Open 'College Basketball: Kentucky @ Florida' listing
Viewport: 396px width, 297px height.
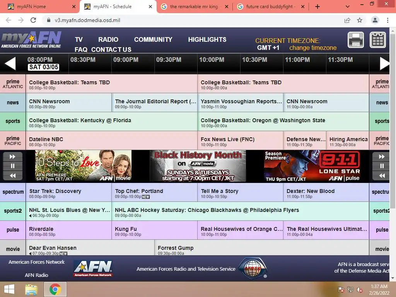[x=112, y=121]
